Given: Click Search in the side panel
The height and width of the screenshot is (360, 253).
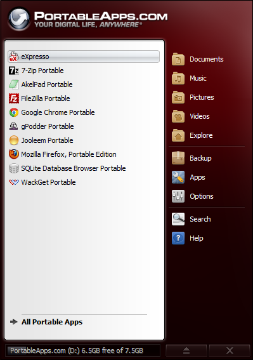Looking at the screenshot, I should coord(191,219).
